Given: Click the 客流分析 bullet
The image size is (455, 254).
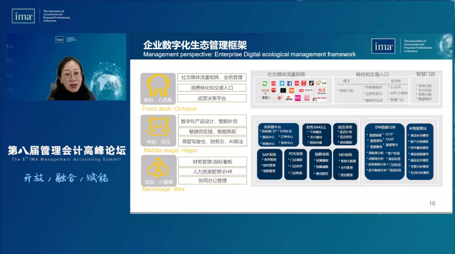Looking at the screenshot, I should pos(425,86).
